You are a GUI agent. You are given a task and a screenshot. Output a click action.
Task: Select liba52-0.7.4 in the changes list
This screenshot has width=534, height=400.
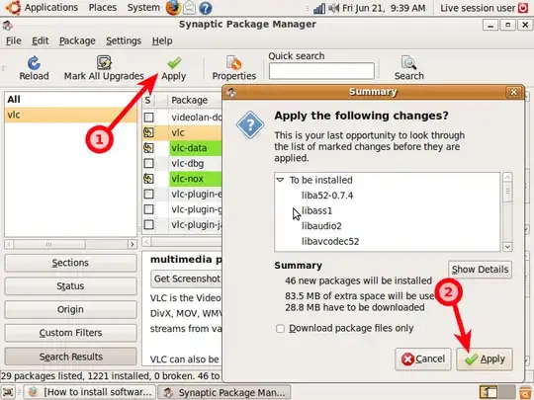(327, 196)
